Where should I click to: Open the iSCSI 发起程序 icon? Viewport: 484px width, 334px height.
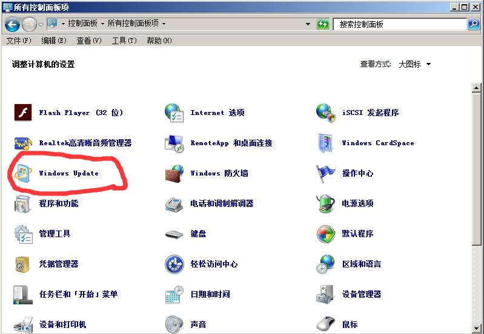[325, 113]
